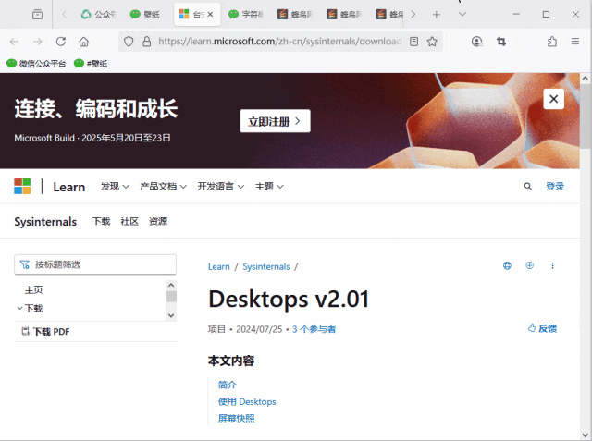Open the extensions puzzle icon
The width and height of the screenshot is (592, 441).
pos(552,42)
